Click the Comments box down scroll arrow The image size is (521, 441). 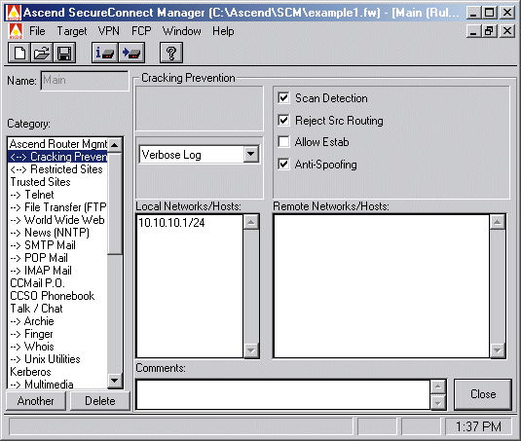click(438, 403)
